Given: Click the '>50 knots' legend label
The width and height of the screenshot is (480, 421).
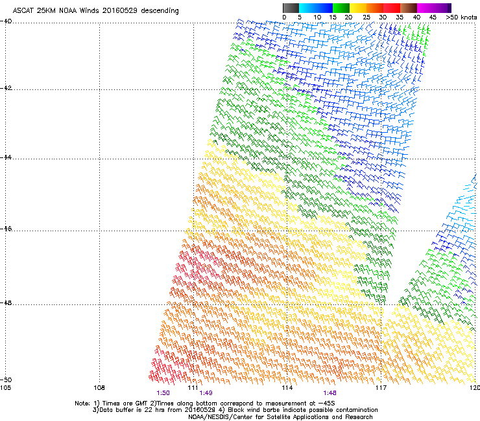Looking at the screenshot, I should pyautogui.click(x=461, y=17).
